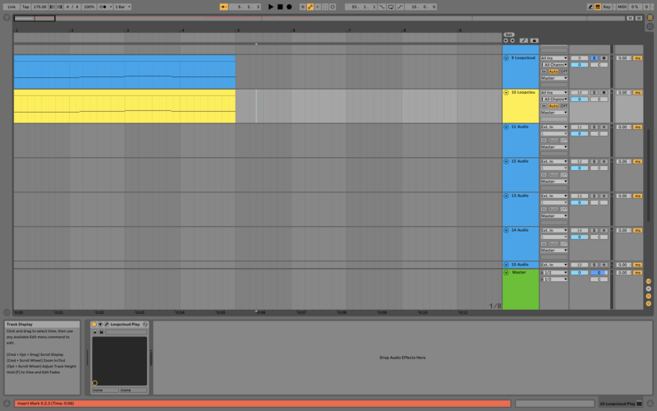Toggle the metronome button

104,7
